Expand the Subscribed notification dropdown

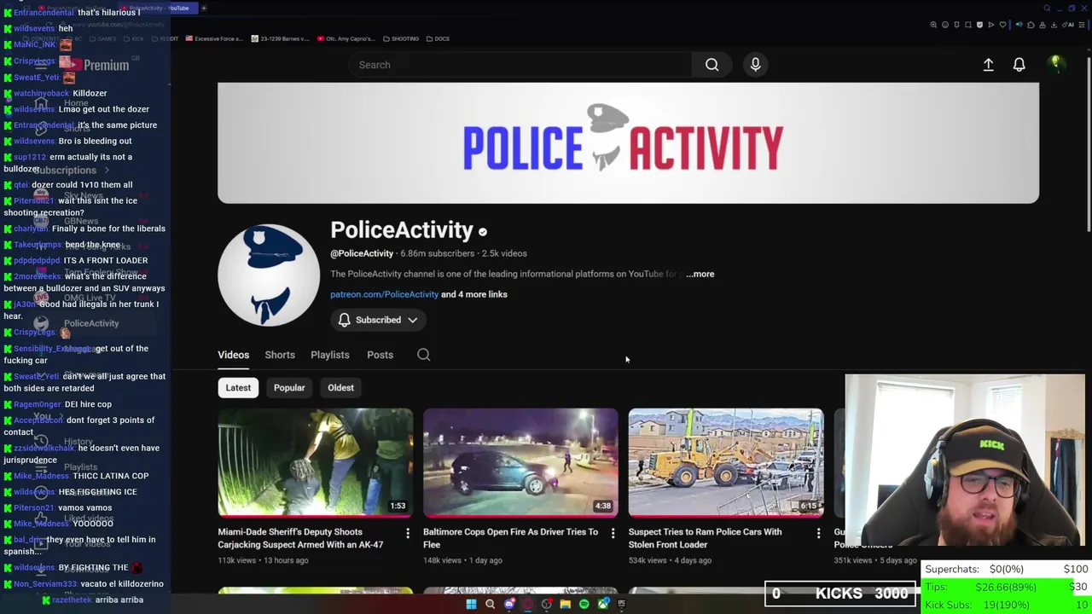pos(377,320)
